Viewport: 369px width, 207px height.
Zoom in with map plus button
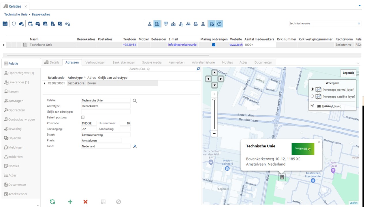214,94
